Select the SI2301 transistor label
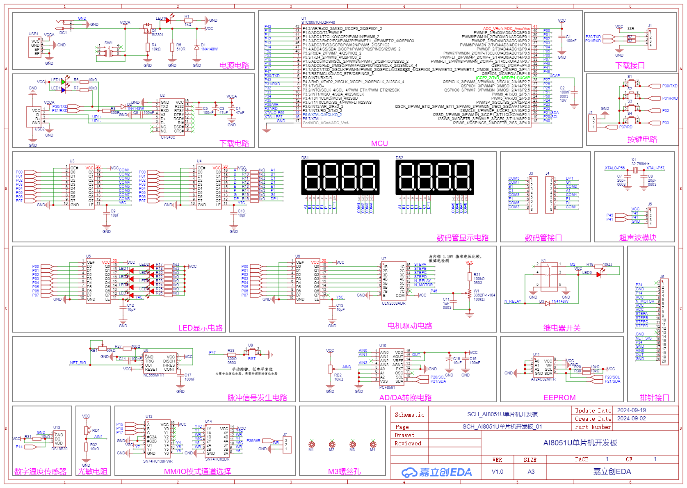This screenshot has width=687, height=488. point(157,35)
